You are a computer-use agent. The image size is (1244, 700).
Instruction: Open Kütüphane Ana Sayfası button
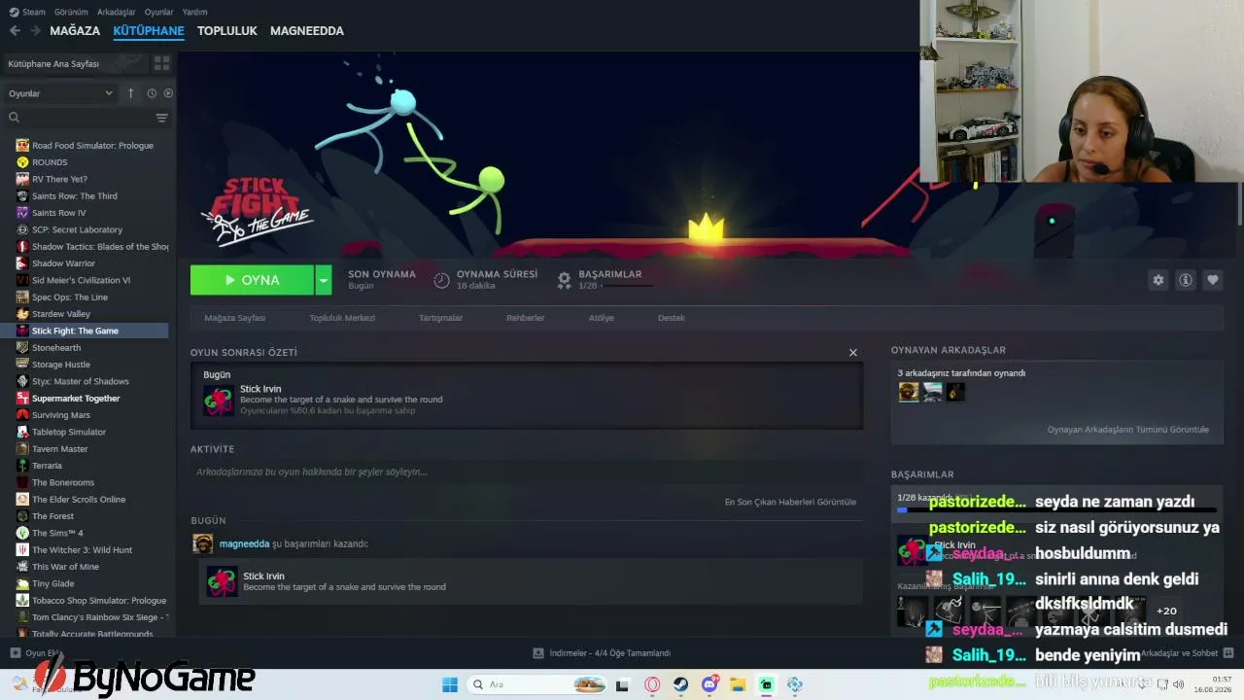click(x=76, y=63)
